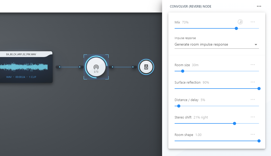Viewport: 271px width, 156px height.
Task: Expand the Impulse response dropdown
Action: (x=217, y=45)
